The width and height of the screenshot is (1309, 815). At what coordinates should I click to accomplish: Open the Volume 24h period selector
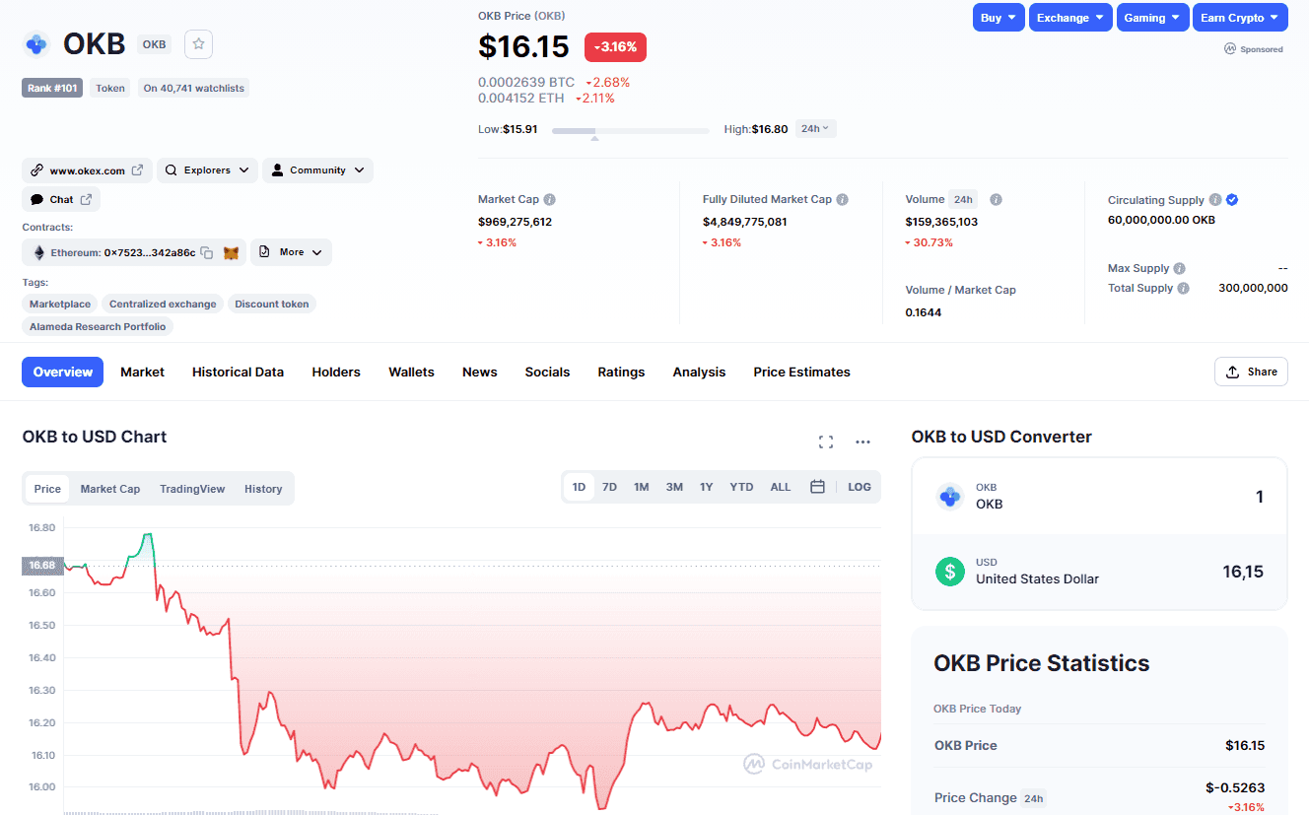[x=962, y=199]
